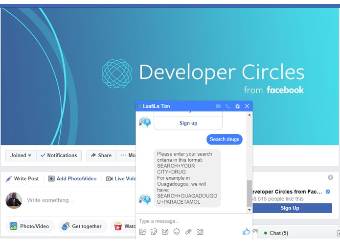Send a thumbs-up like in chat
Screen dimensions: 340x242
[246, 232]
